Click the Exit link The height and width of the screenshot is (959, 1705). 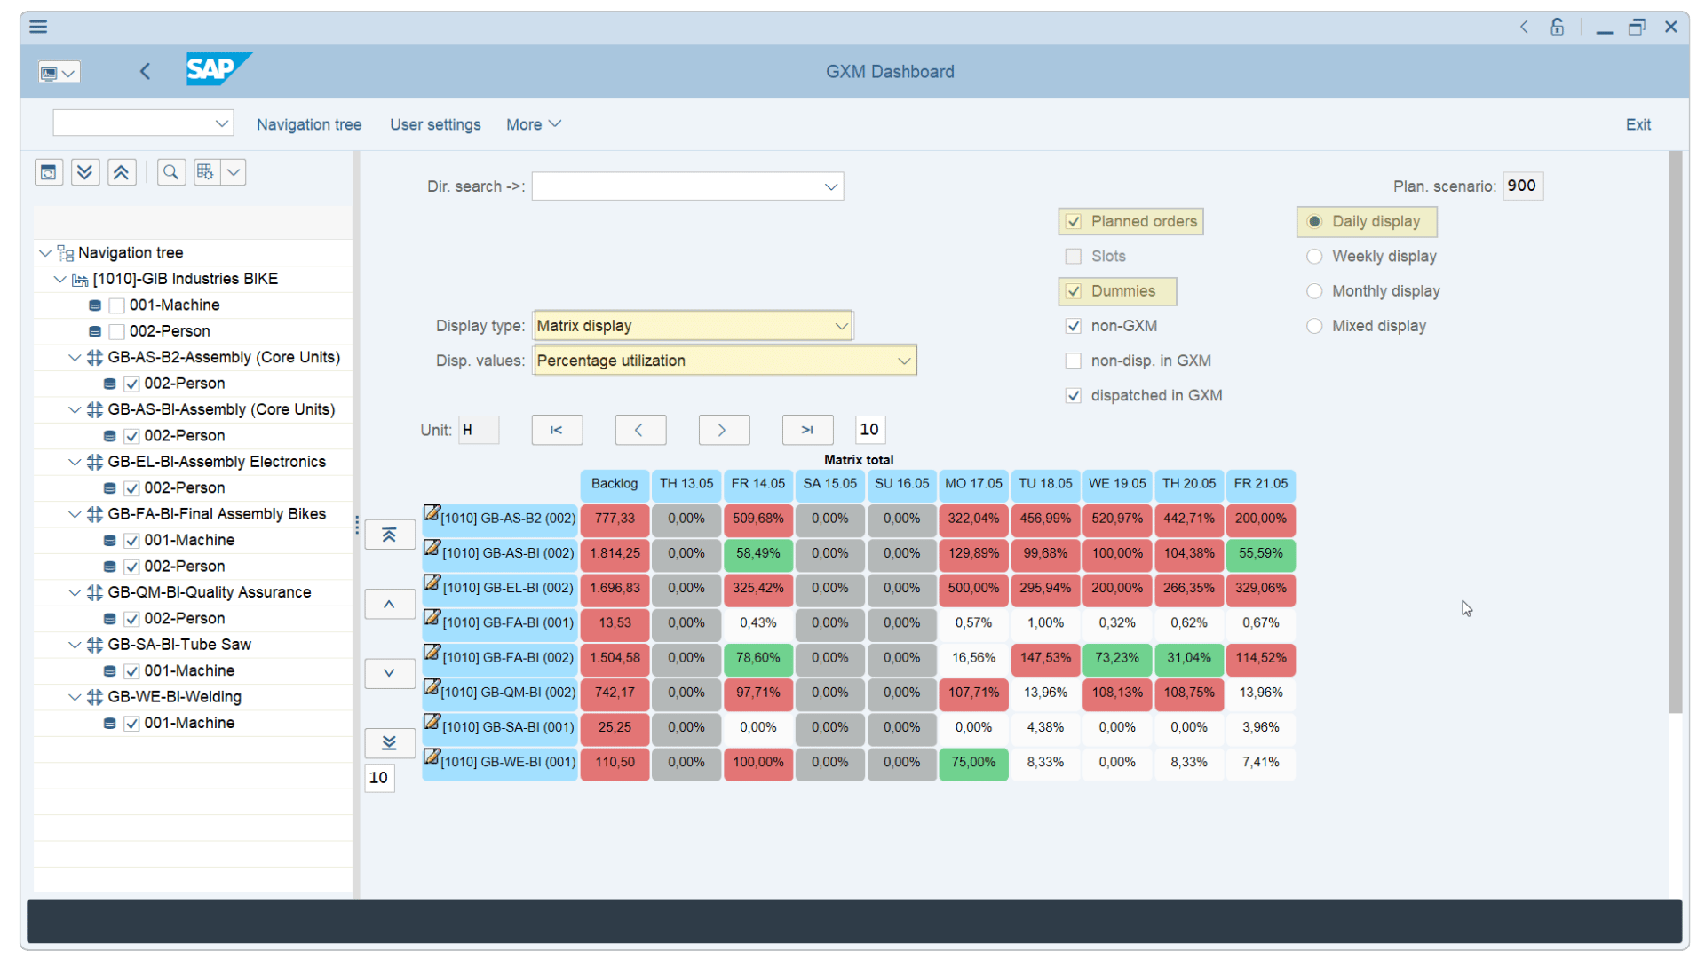pos(1638,124)
